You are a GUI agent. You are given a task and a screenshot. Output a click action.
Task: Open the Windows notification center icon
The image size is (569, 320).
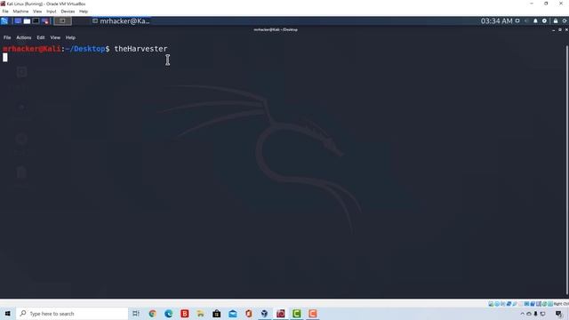[x=559, y=314]
